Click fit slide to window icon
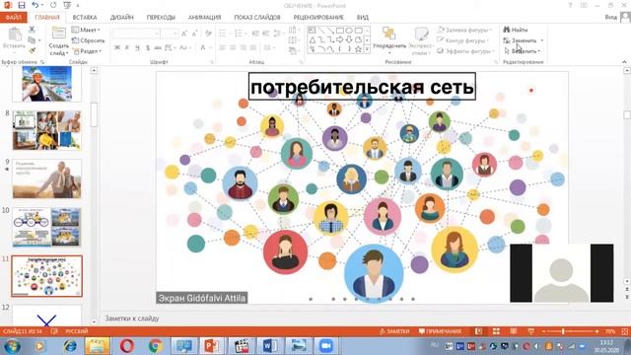The height and width of the screenshot is (355, 631). pos(625,331)
